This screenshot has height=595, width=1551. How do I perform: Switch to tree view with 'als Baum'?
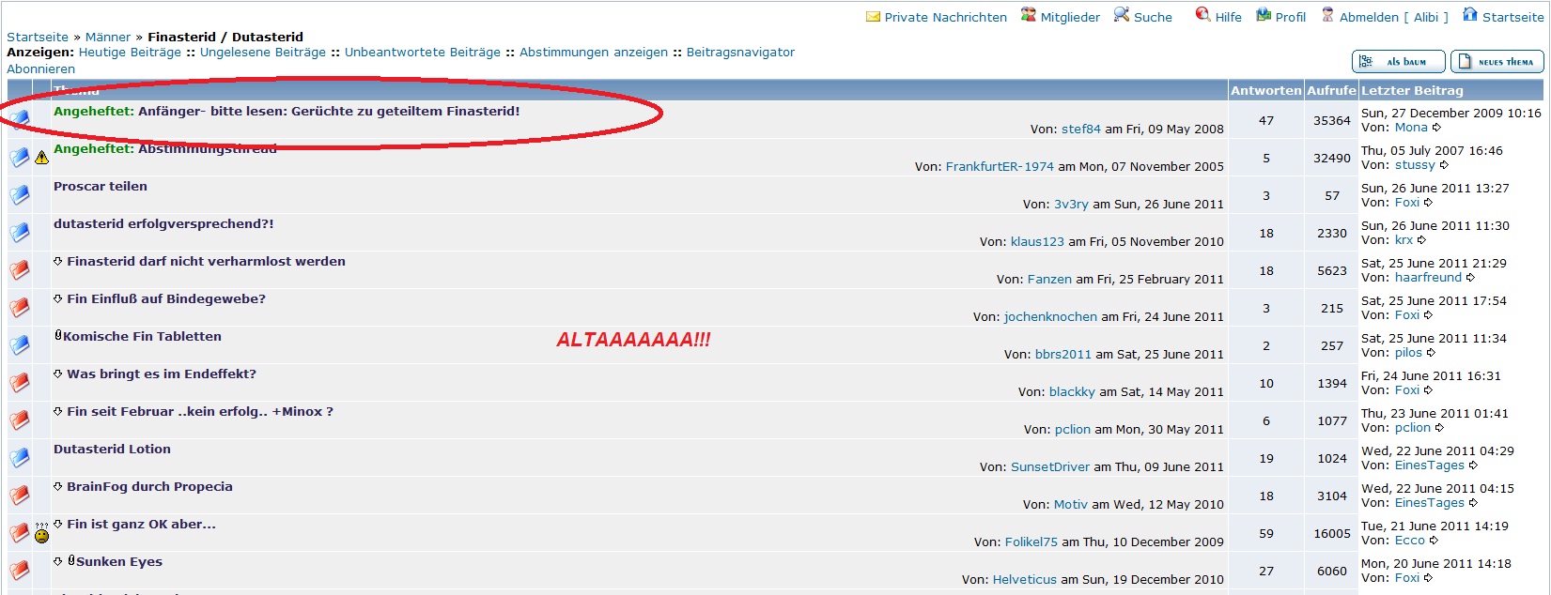pos(1397,62)
